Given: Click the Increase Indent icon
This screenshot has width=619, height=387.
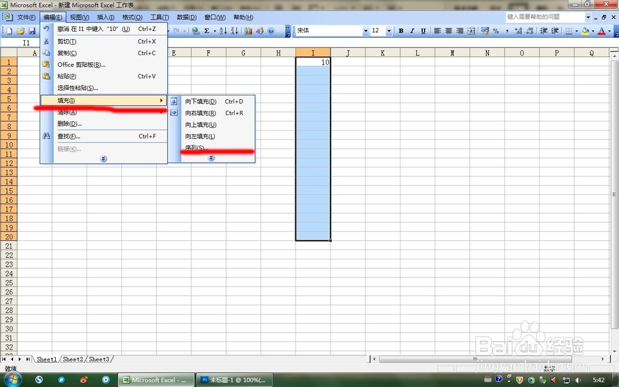Looking at the screenshot, I should pyautogui.click(x=555, y=31).
